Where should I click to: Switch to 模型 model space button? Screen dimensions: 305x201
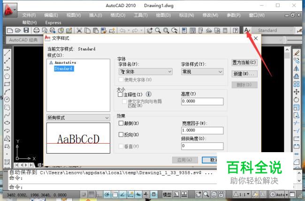pos(167,194)
